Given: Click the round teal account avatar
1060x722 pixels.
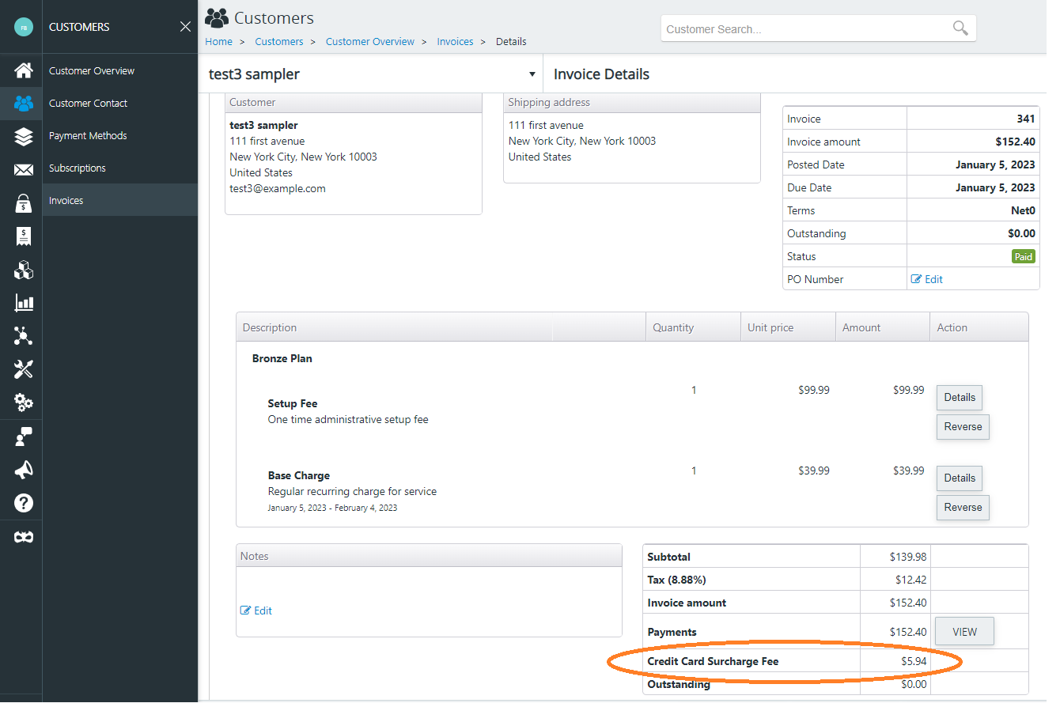Looking at the screenshot, I should tap(24, 27).
